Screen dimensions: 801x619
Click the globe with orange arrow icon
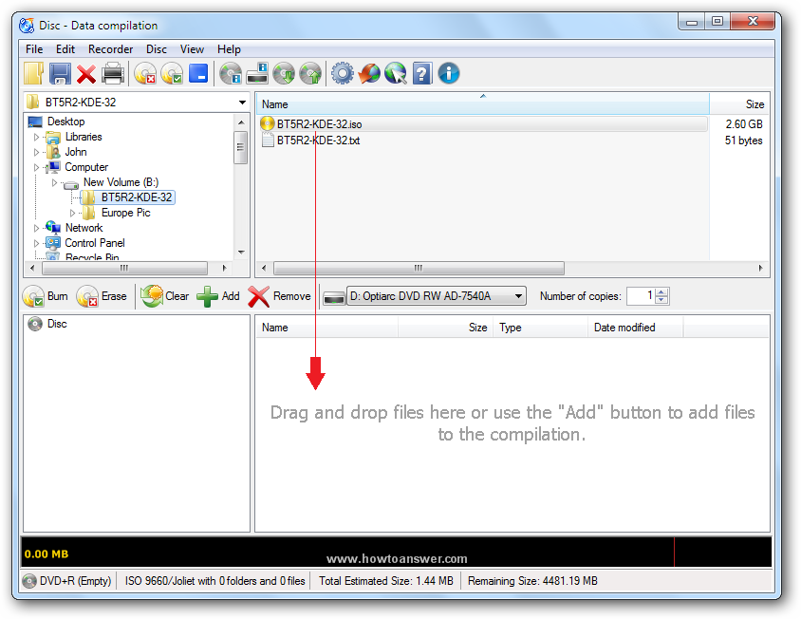tap(369, 74)
